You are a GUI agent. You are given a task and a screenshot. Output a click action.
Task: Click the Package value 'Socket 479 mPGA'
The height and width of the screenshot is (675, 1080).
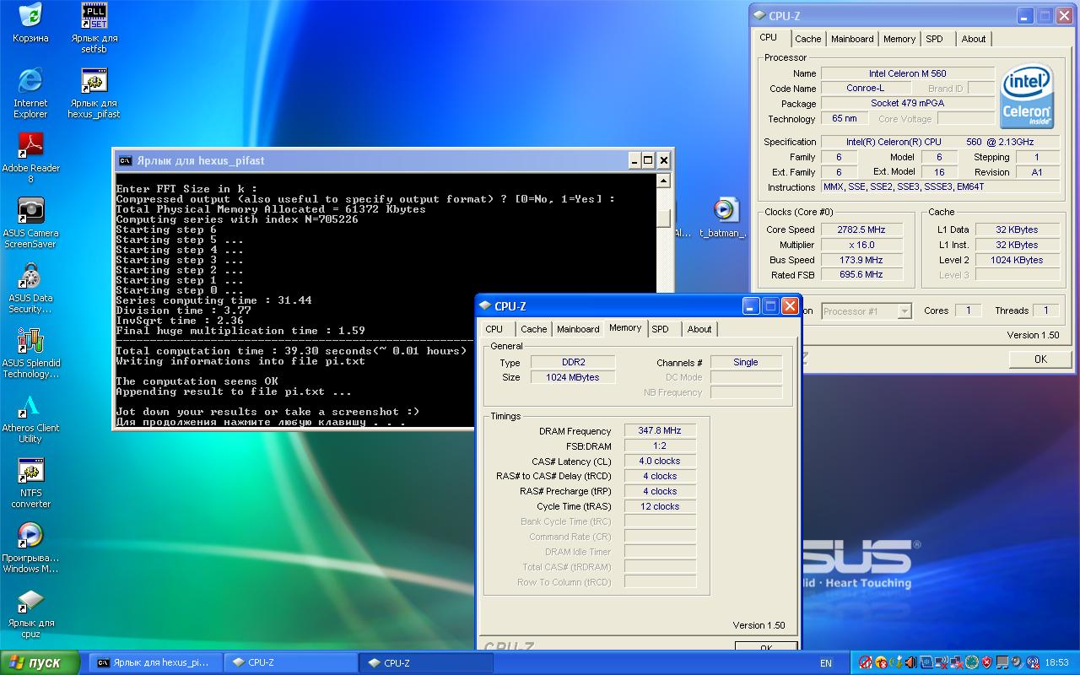(907, 104)
